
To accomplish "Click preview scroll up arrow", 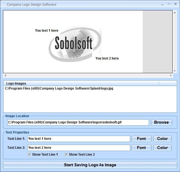I will [175, 13].
